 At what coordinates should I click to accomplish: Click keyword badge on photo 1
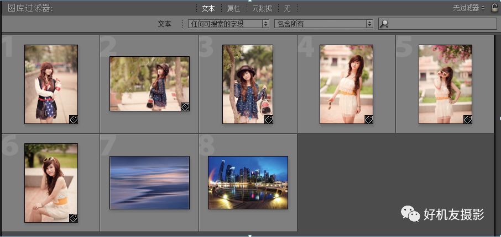pyautogui.click(x=74, y=120)
